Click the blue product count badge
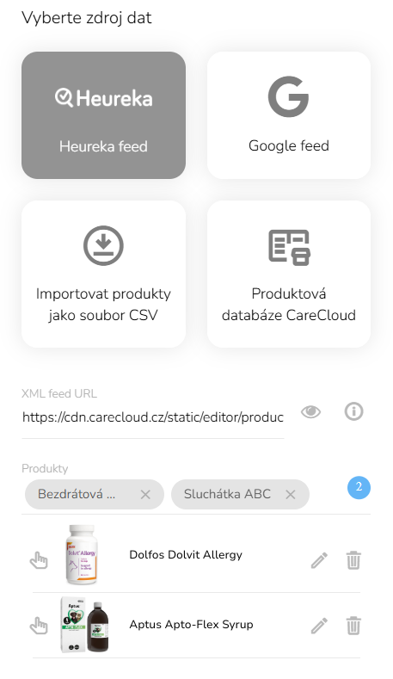This screenshot has width=393, height=679. (359, 488)
